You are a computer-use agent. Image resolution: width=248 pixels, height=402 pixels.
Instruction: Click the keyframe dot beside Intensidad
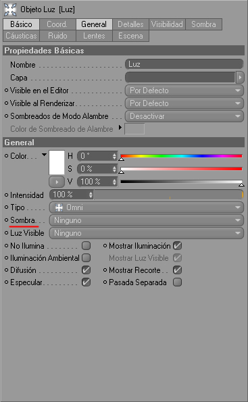pyautogui.click(x=7, y=195)
